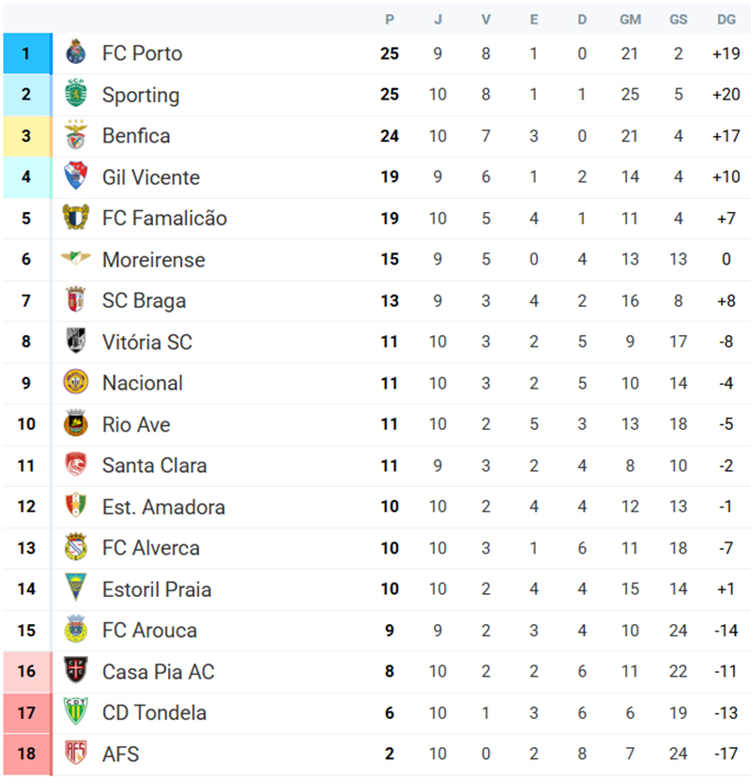Viewport: 751px width, 777px height.
Task: Click the Estoril Praia crest icon
Action: 75,589
